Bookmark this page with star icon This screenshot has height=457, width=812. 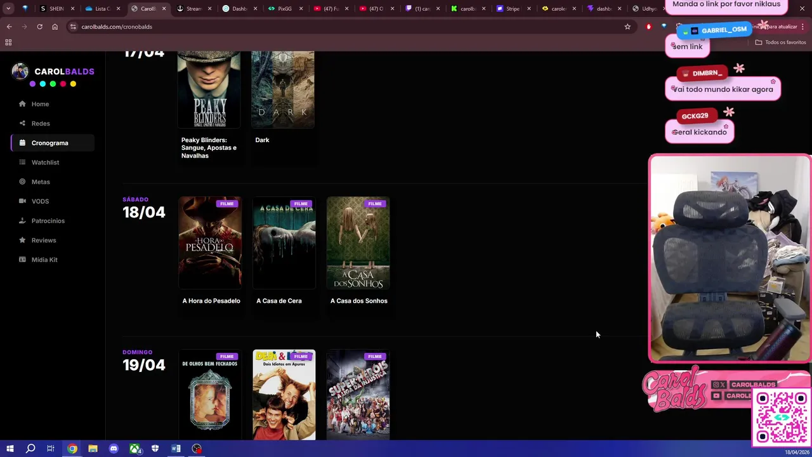pos(627,27)
